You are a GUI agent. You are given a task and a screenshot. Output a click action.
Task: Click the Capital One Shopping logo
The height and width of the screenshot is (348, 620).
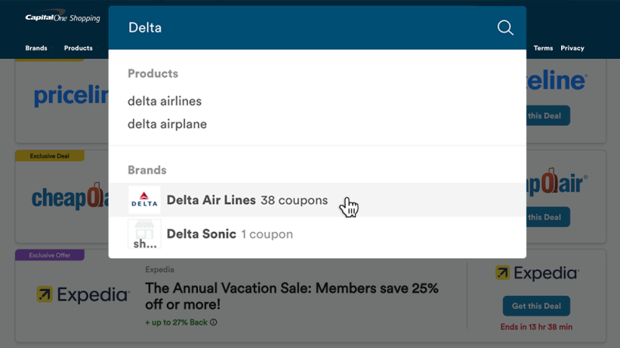click(63, 17)
